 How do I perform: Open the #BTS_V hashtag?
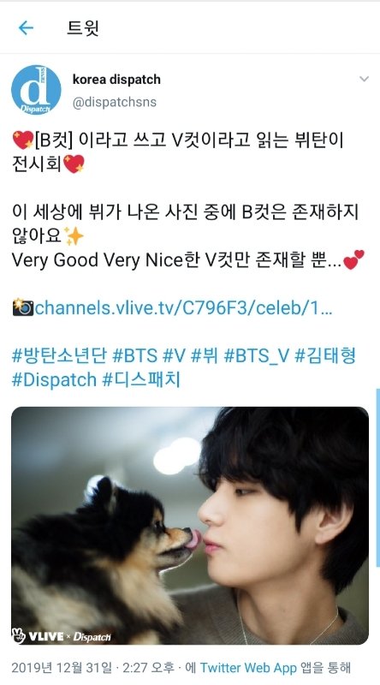point(257,355)
